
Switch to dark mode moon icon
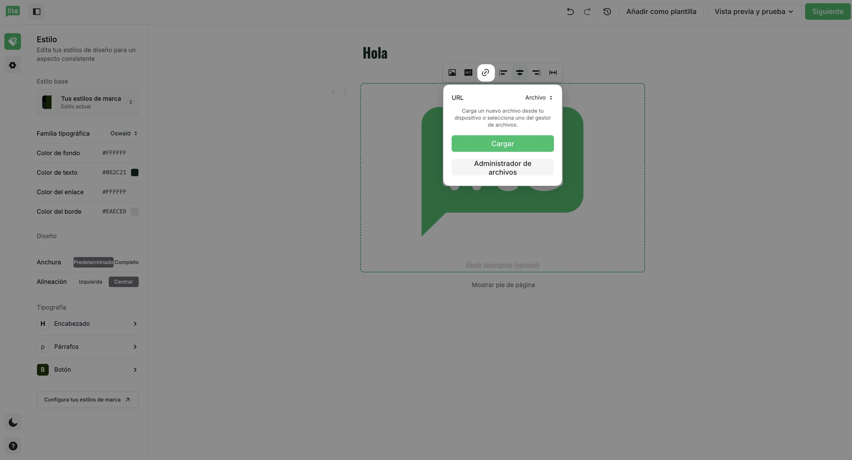point(13,422)
